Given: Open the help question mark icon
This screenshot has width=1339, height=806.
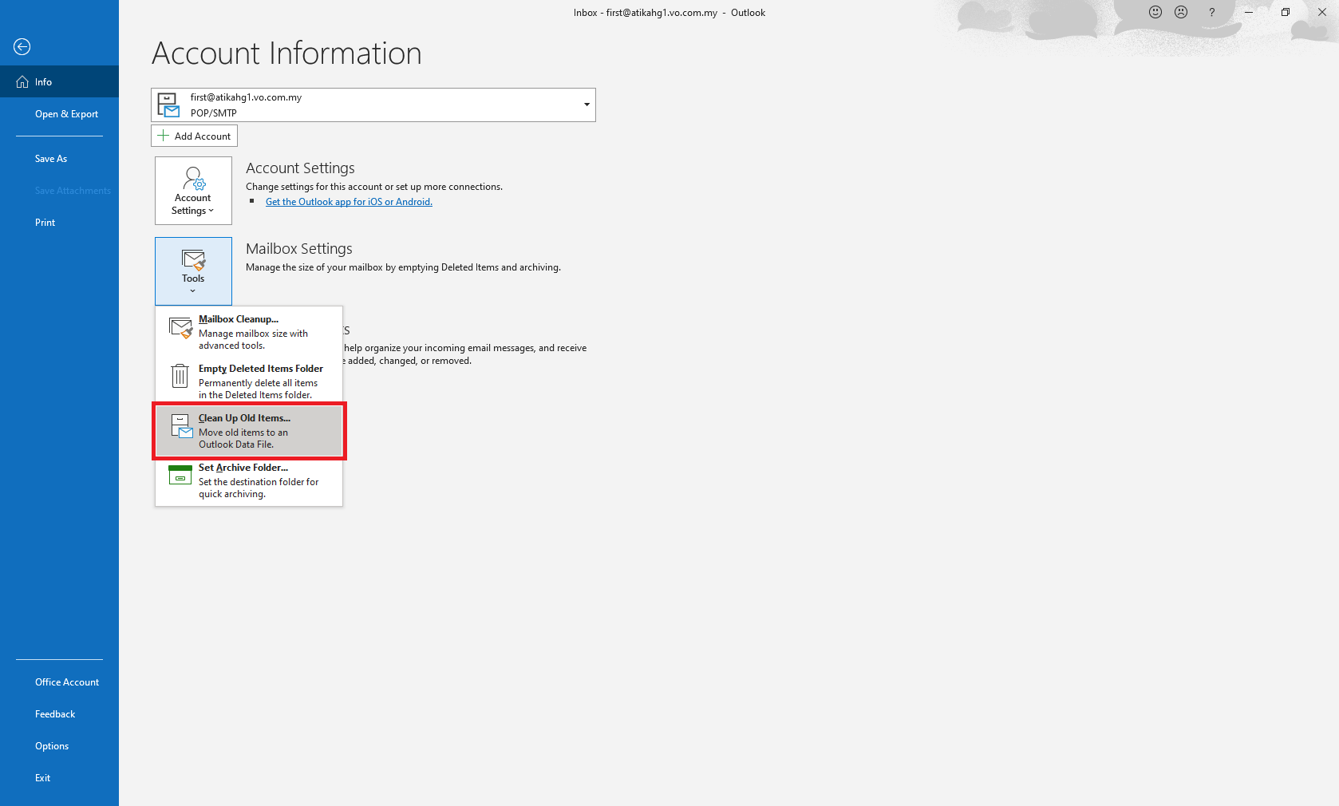Looking at the screenshot, I should coord(1211,12).
